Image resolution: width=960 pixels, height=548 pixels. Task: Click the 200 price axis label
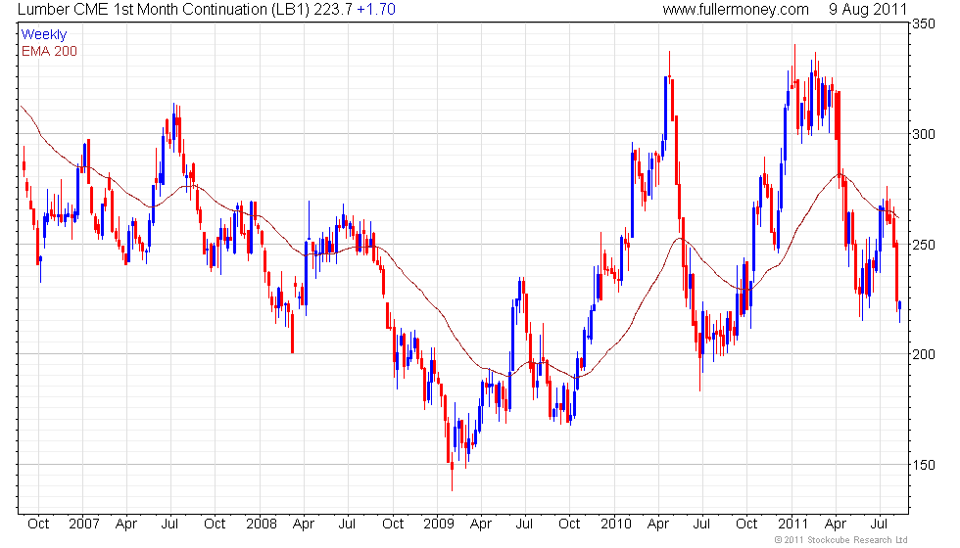click(924, 354)
